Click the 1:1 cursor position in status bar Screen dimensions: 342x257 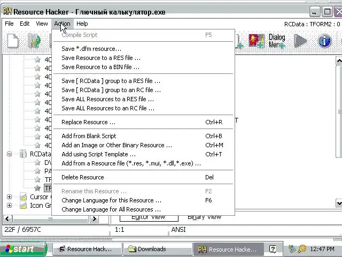(x=119, y=230)
